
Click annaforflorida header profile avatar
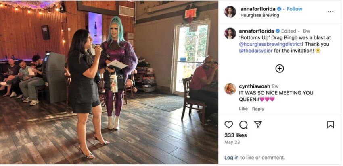230,12
